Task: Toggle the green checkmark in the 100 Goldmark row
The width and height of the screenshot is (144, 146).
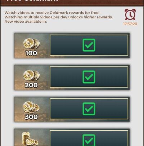Action: pos(89,45)
